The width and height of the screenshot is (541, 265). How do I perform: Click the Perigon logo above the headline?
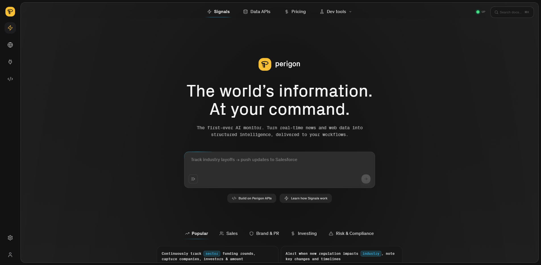click(279, 64)
